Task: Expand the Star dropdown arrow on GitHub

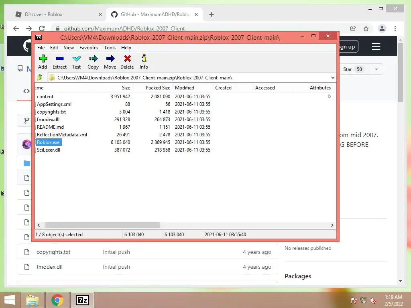Action: [376, 69]
